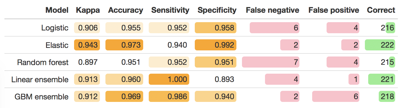399x108 pixels.
Task: Select the Elastic model row label
Action: (57, 45)
